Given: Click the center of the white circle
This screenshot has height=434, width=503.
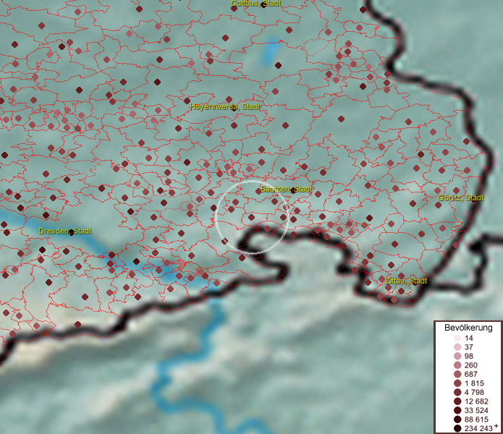Looking at the screenshot, I should pos(252,216).
